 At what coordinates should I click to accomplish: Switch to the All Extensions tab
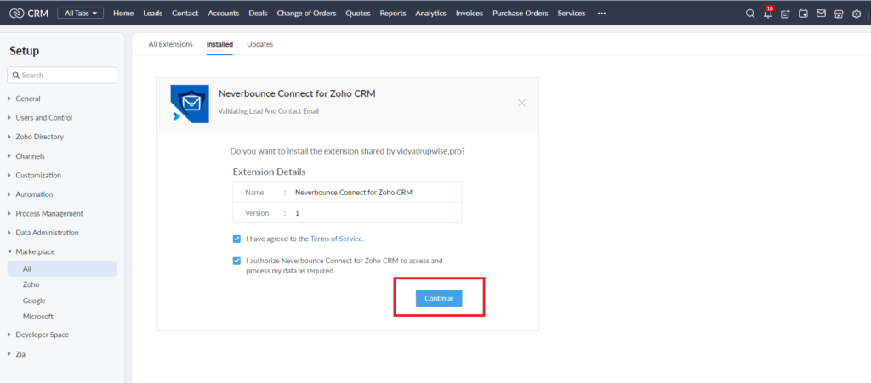(x=170, y=44)
